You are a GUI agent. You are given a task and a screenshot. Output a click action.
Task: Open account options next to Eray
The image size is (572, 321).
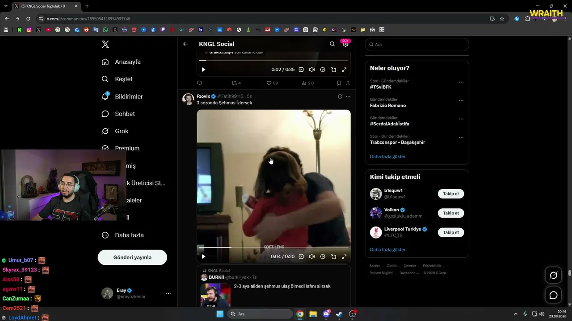point(168,293)
